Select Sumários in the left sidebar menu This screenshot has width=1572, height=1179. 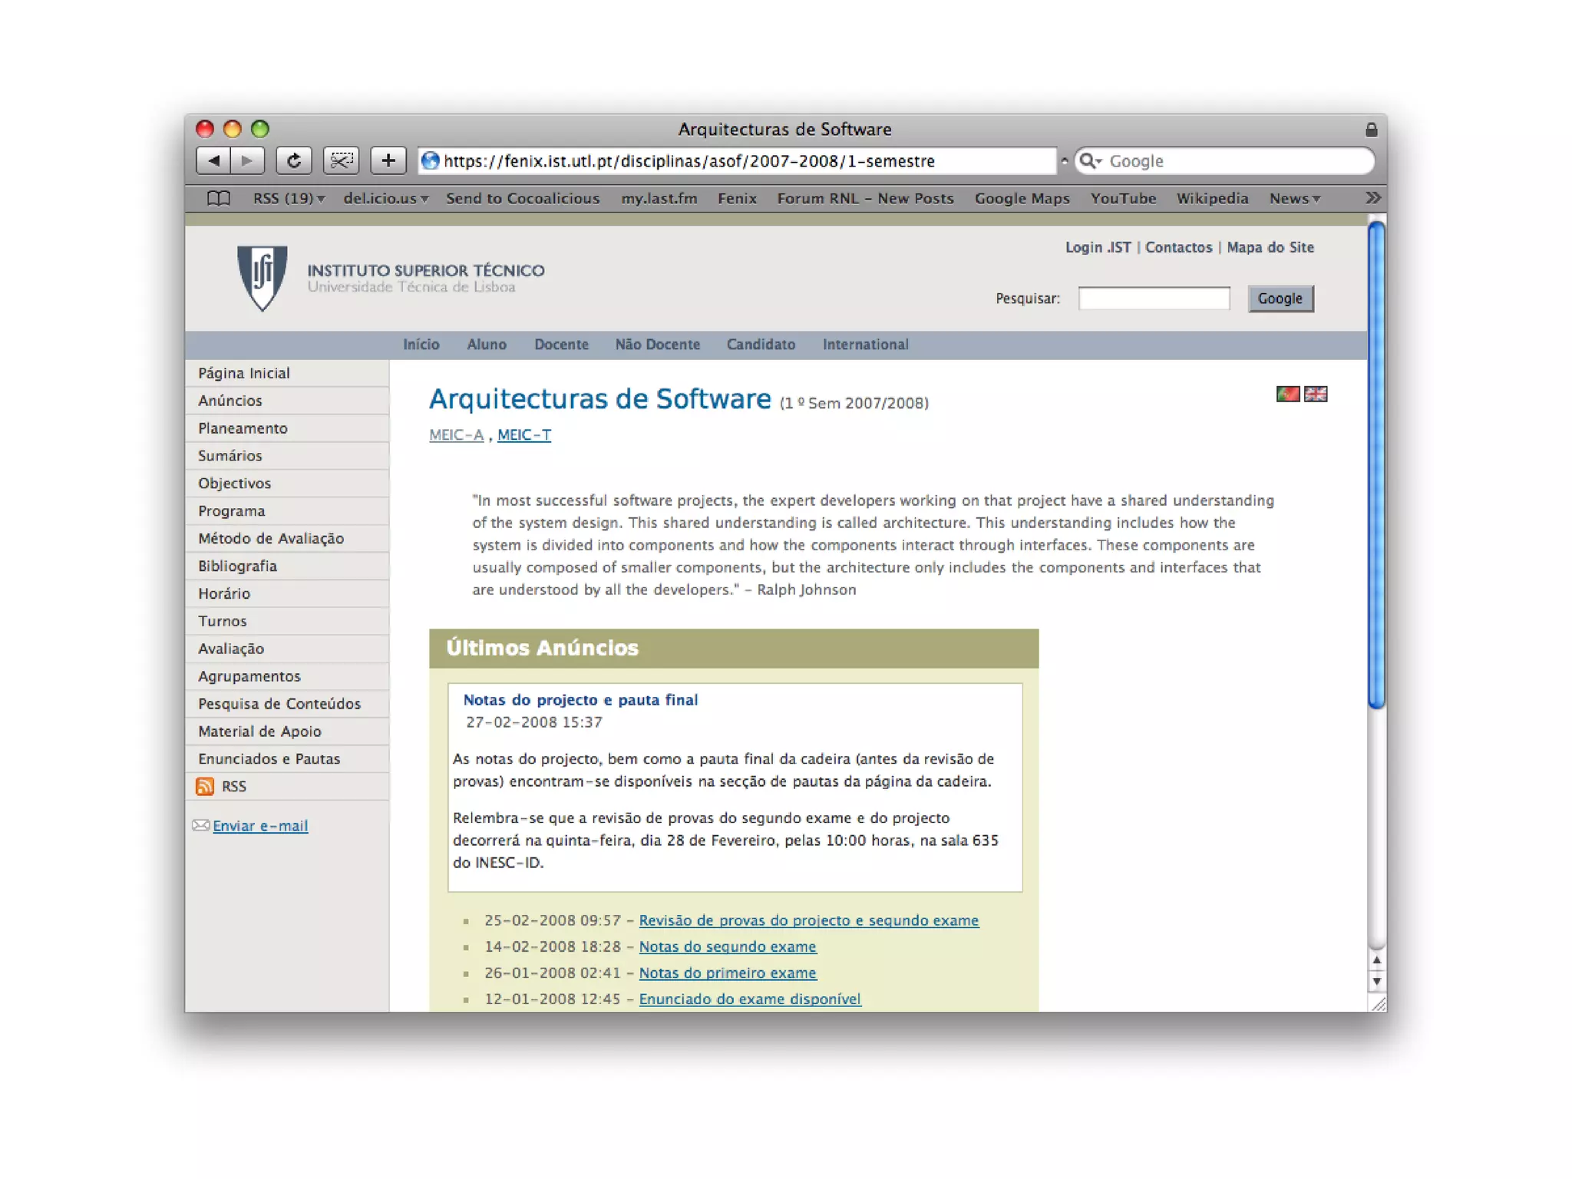coord(230,455)
